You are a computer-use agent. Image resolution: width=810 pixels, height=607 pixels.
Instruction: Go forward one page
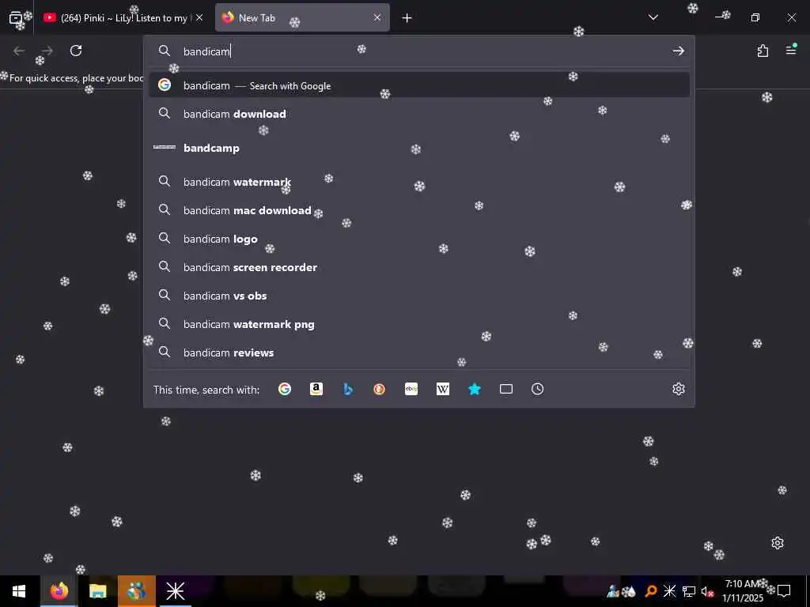(x=47, y=51)
